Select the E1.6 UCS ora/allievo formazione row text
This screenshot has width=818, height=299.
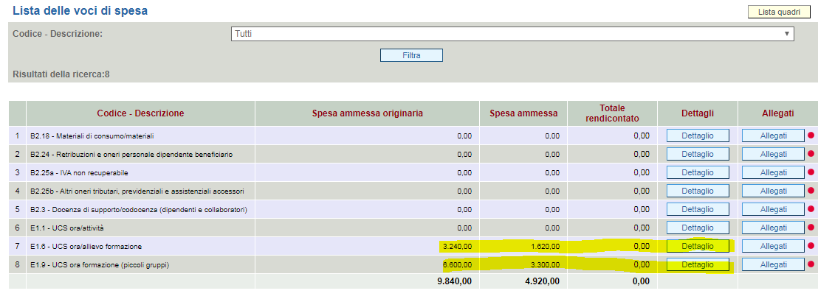pos(86,246)
